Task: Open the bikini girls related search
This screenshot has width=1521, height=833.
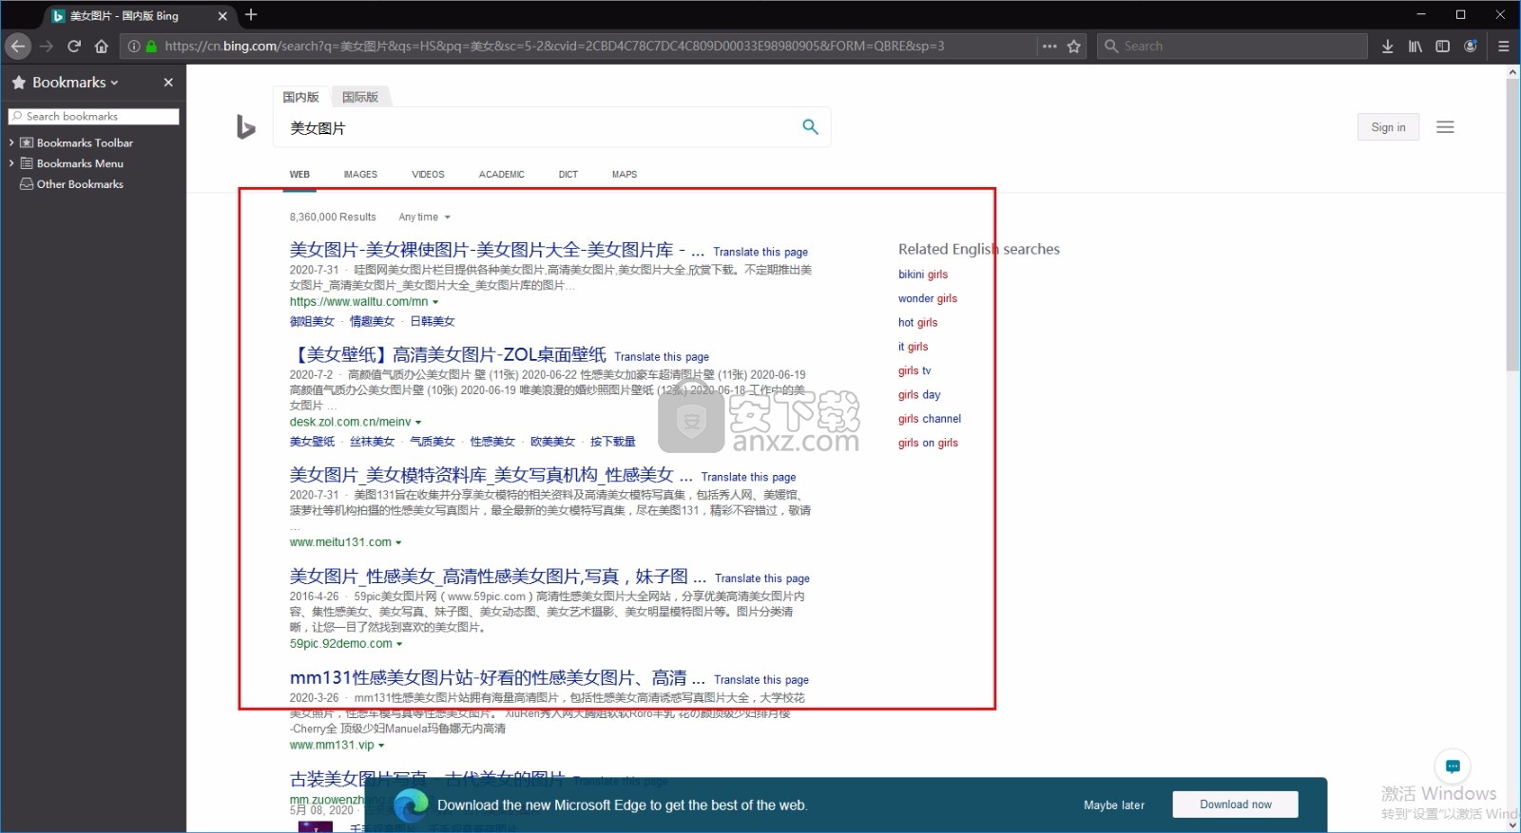Action: click(x=923, y=275)
